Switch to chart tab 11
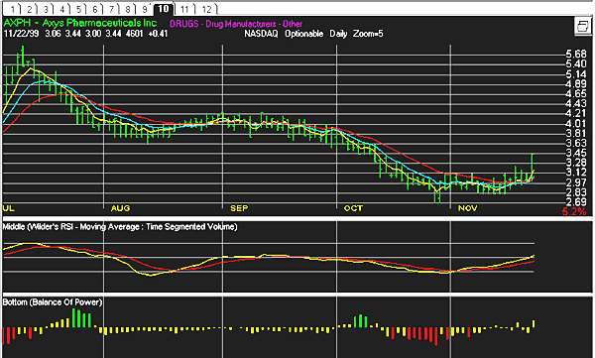 click(x=184, y=9)
